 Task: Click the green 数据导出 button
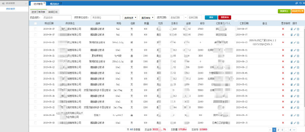click(284, 11)
